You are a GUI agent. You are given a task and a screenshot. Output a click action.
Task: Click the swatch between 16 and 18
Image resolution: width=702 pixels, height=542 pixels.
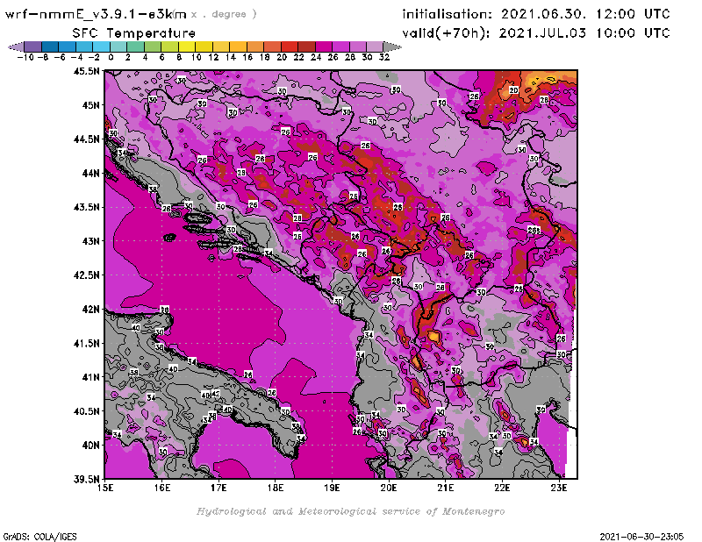[x=255, y=46]
